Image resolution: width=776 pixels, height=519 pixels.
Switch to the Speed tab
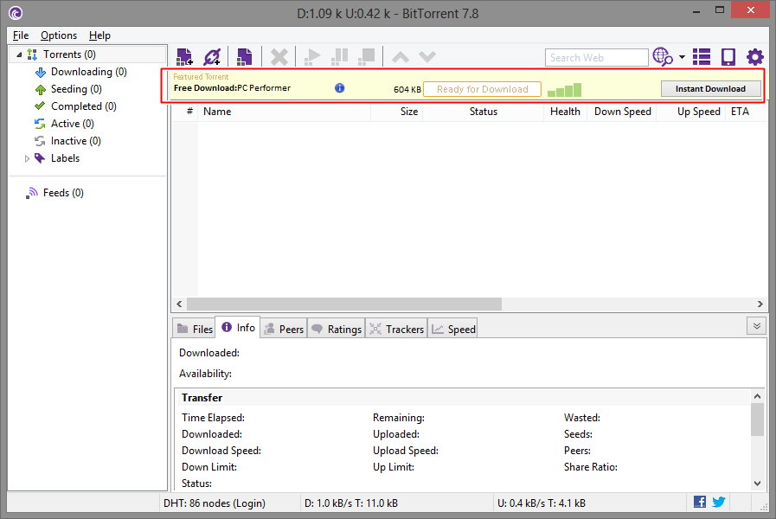click(452, 329)
